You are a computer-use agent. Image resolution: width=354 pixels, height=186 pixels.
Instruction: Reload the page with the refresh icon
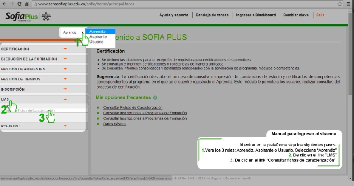coord(19,4)
